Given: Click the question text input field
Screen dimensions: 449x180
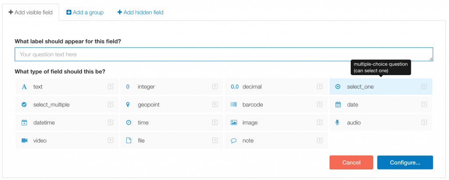Looking at the screenshot, I should point(224,54).
